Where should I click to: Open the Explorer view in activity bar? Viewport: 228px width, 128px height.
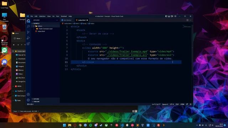pos(28,21)
